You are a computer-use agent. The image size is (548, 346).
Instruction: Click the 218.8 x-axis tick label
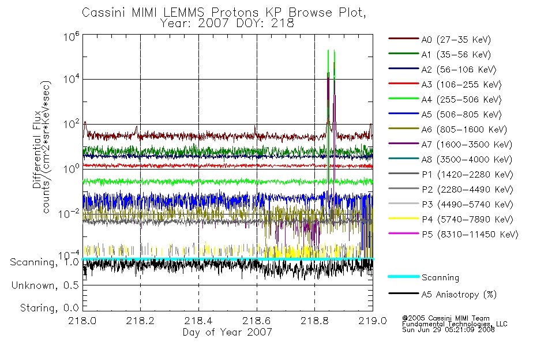point(314,321)
